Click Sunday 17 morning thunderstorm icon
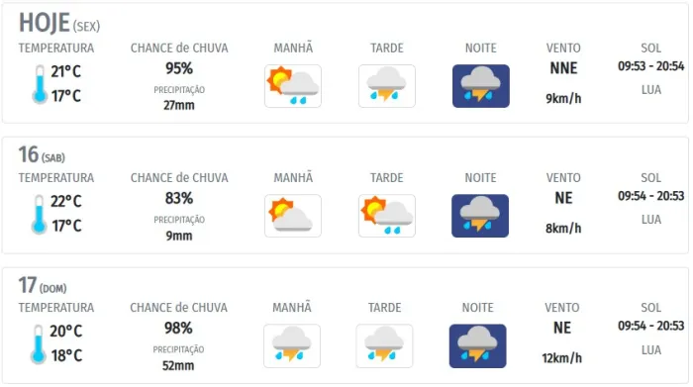 [x=292, y=345]
